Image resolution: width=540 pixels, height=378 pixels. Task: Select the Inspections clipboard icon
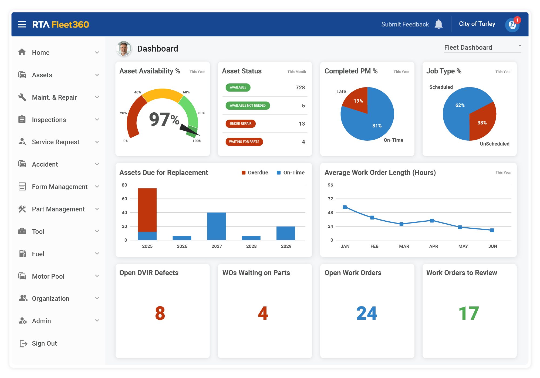click(x=22, y=120)
